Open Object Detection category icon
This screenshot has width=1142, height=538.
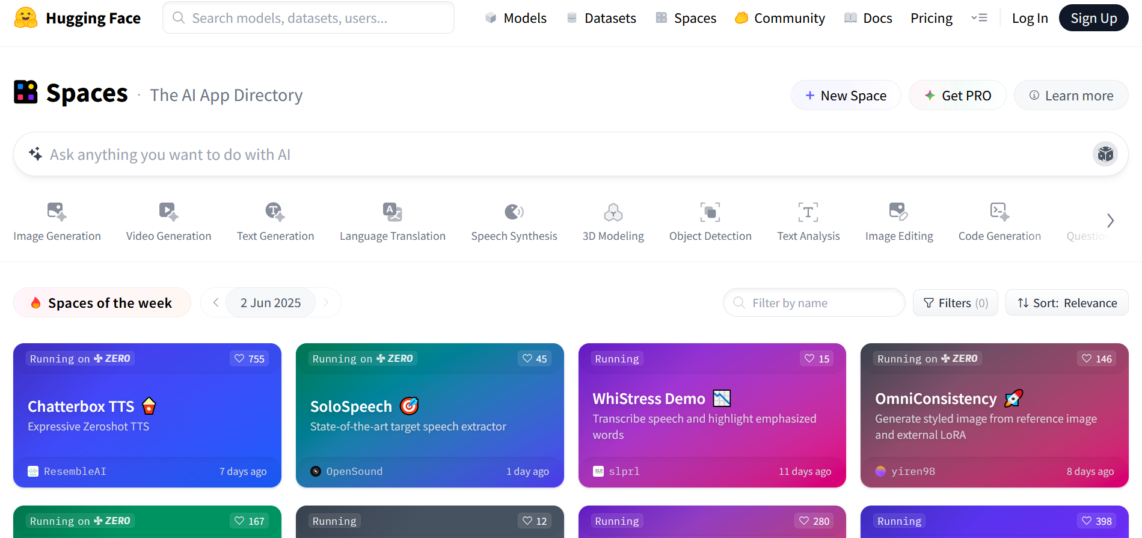710,212
